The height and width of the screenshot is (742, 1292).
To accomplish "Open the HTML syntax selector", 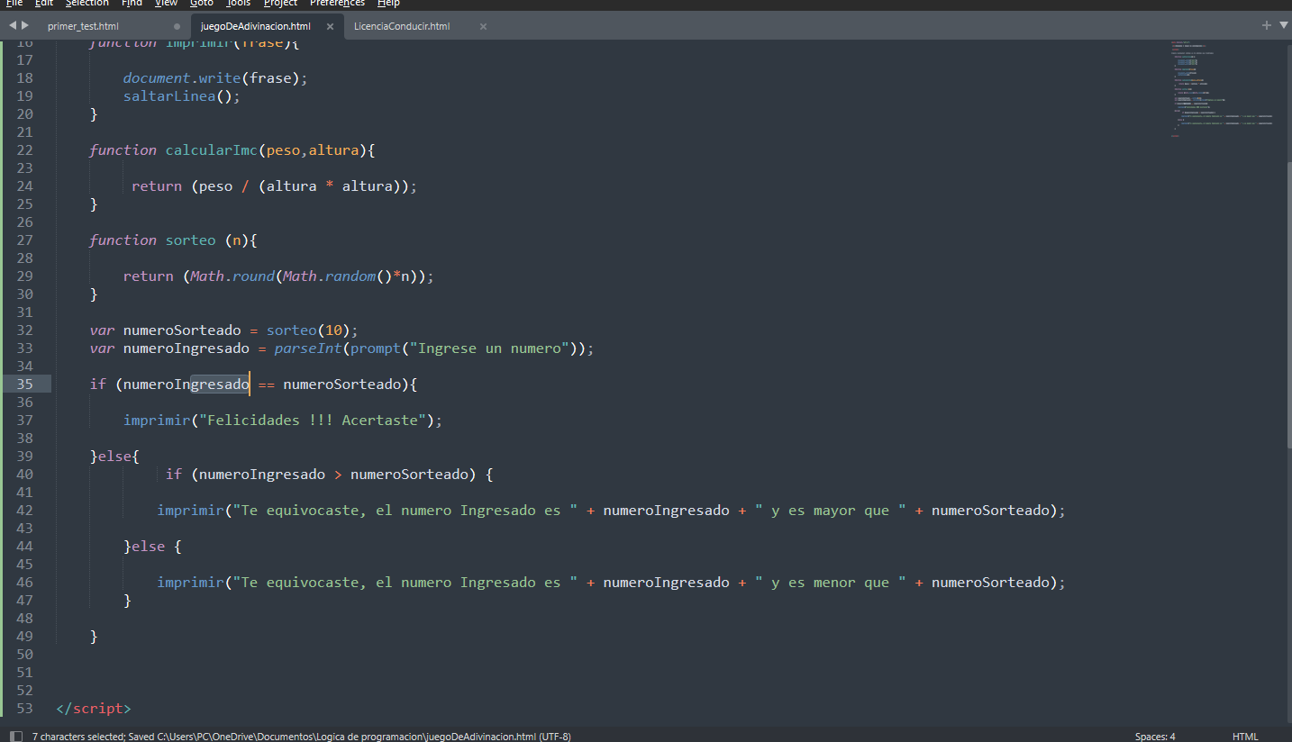I will [1244, 736].
